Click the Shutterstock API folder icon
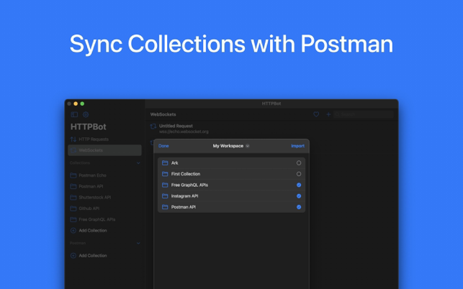This screenshot has height=289, width=463. pos(73,197)
